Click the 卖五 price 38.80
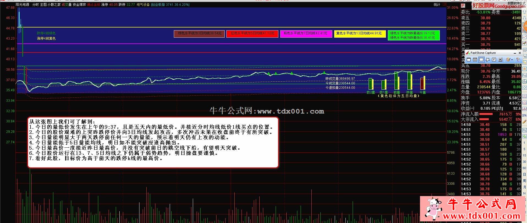The height and width of the screenshot is (223, 527). [x=485, y=18]
